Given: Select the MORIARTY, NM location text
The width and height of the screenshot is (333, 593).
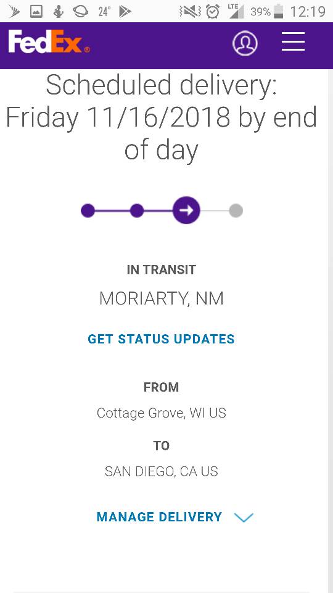Looking at the screenshot, I should tap(161, 299).
